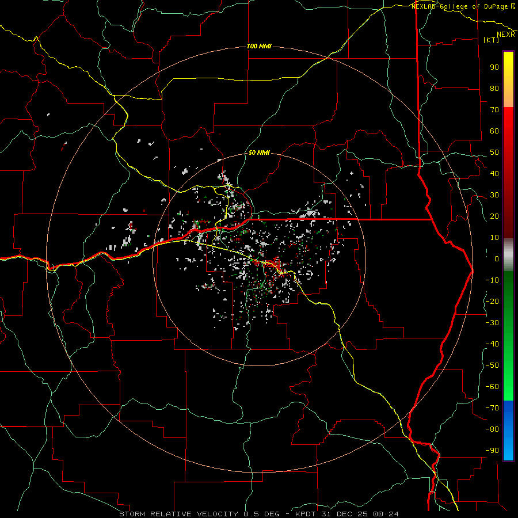The height and width of the screenshot is (518, 518).
Task: Click the 60 value on velocity scale
Action: point(494,131)
